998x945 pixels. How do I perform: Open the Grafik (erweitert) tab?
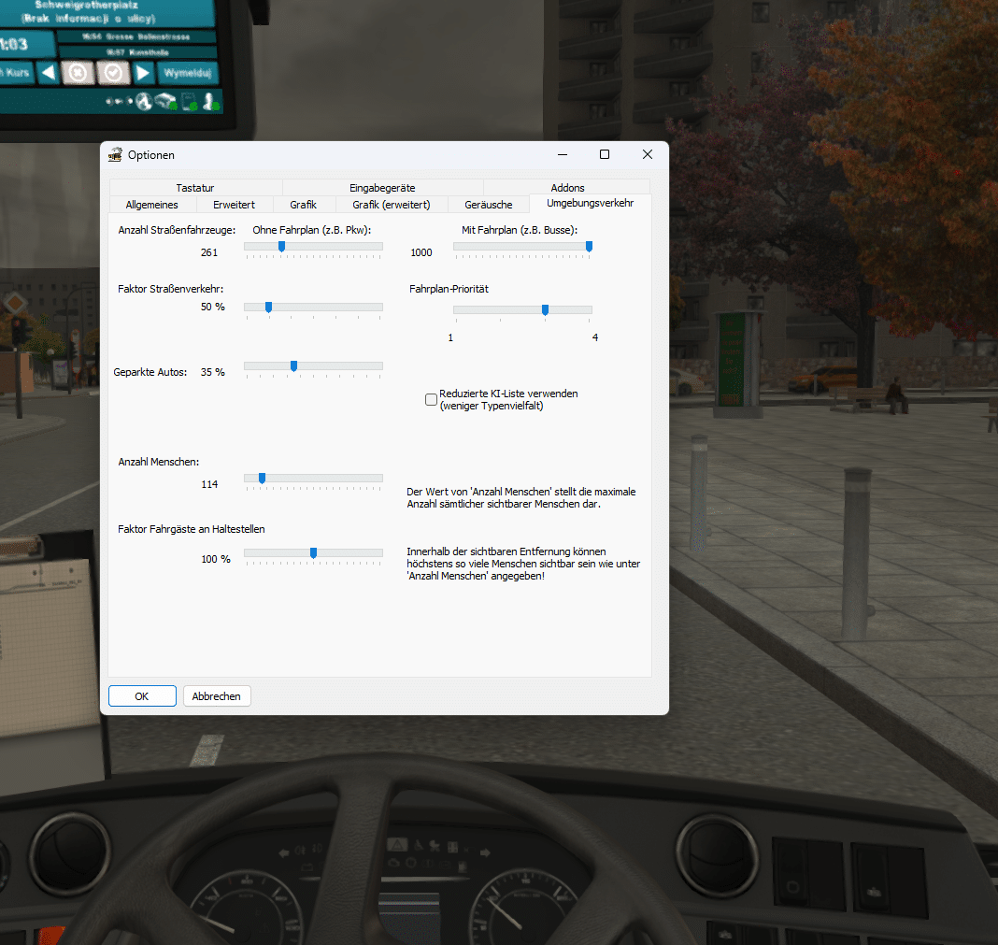coord(391,205)
